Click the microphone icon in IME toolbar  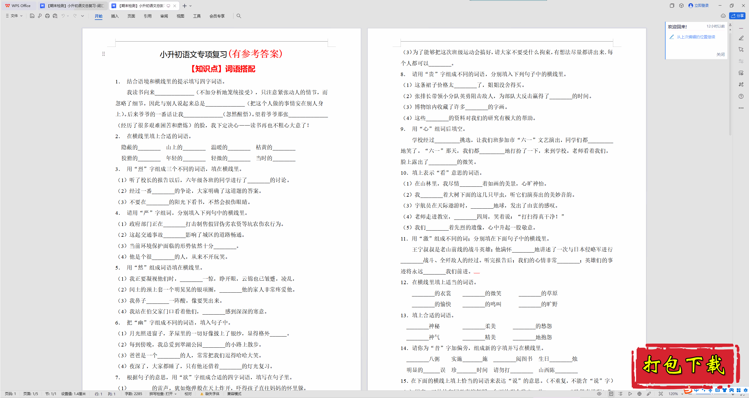point(710,390)
